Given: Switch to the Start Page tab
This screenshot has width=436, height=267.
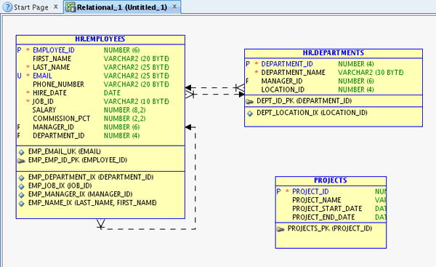Looking at the screenshot, I should (31, 7).
